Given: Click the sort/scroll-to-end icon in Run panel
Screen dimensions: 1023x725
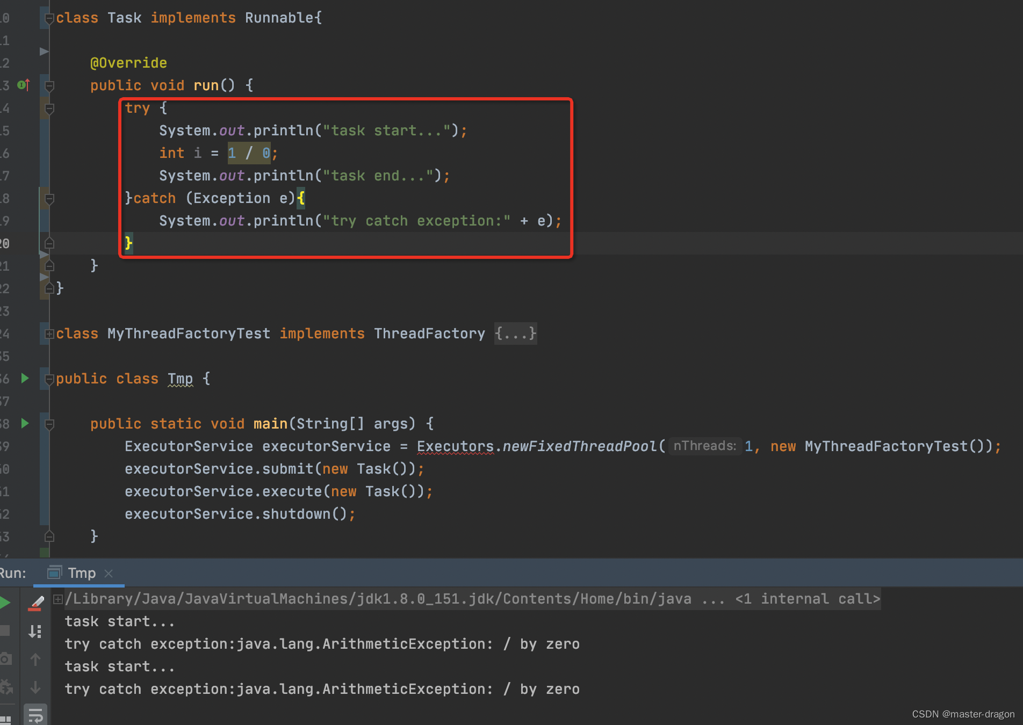Looking at the screenshot, I should pyautogui.click(x=35, y=632).
